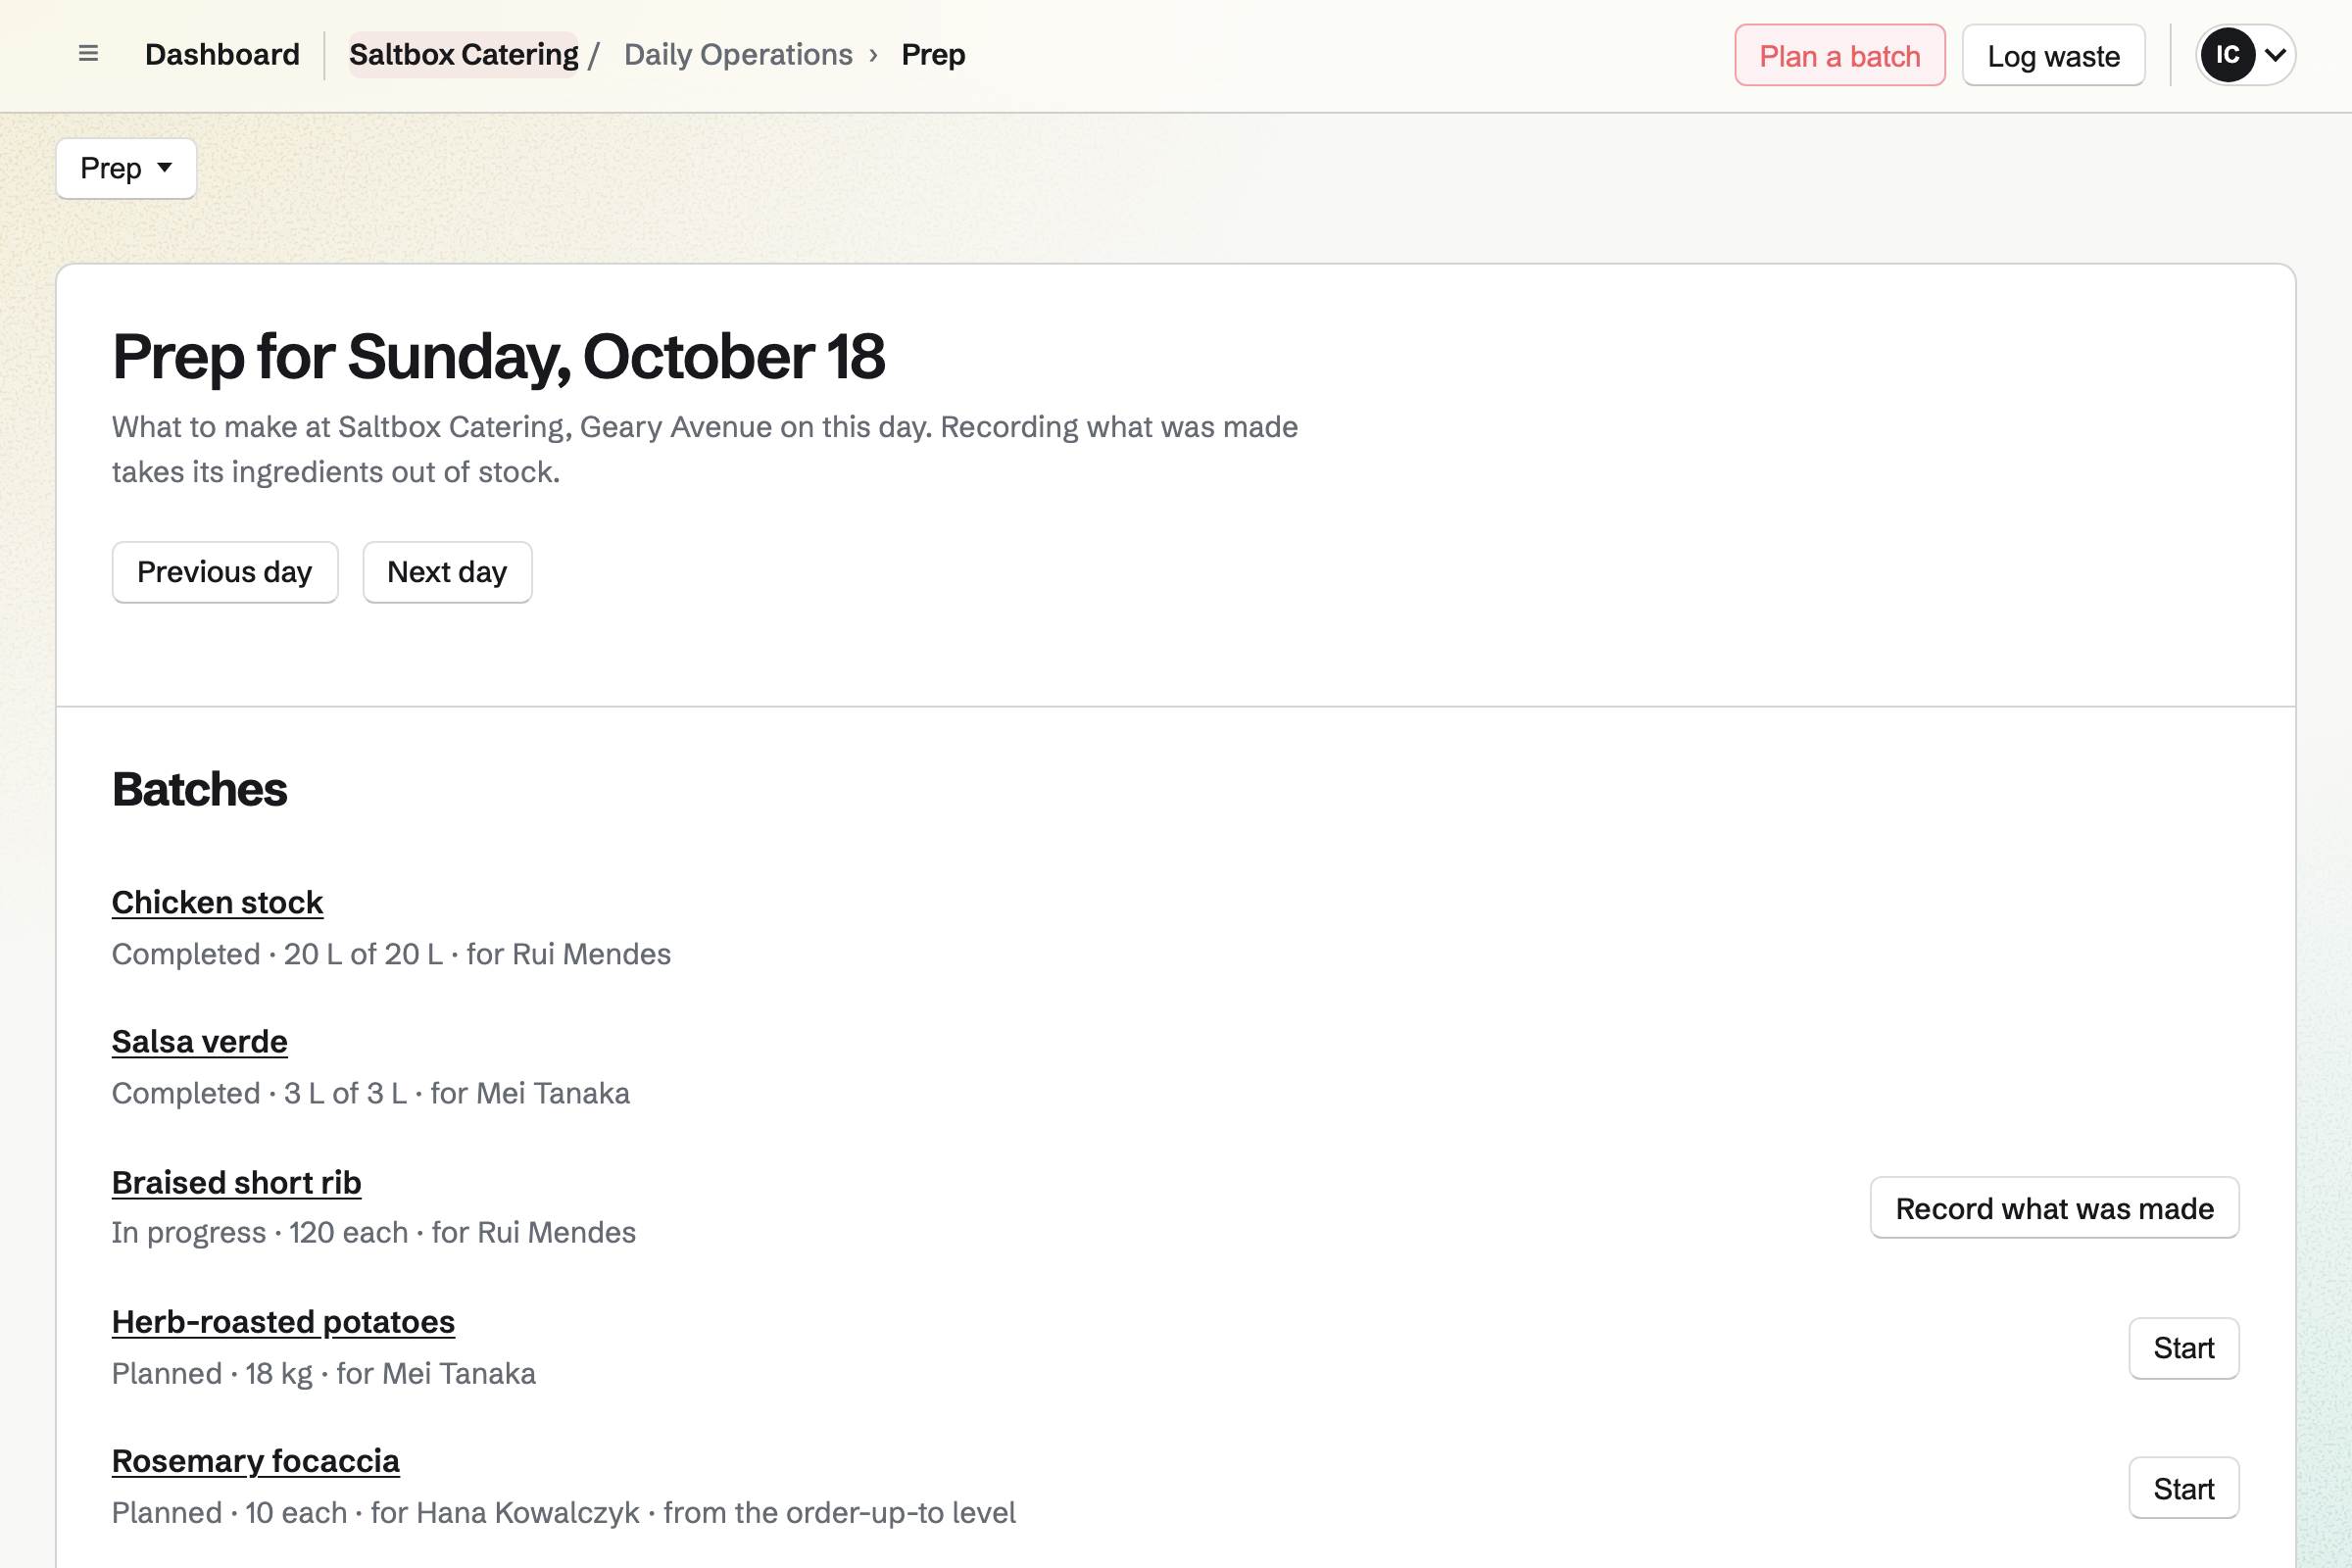Open Saltbox Catering breadcrumb
The height and width of the screenshot is (1568, 2352).
tap(463, 54)
